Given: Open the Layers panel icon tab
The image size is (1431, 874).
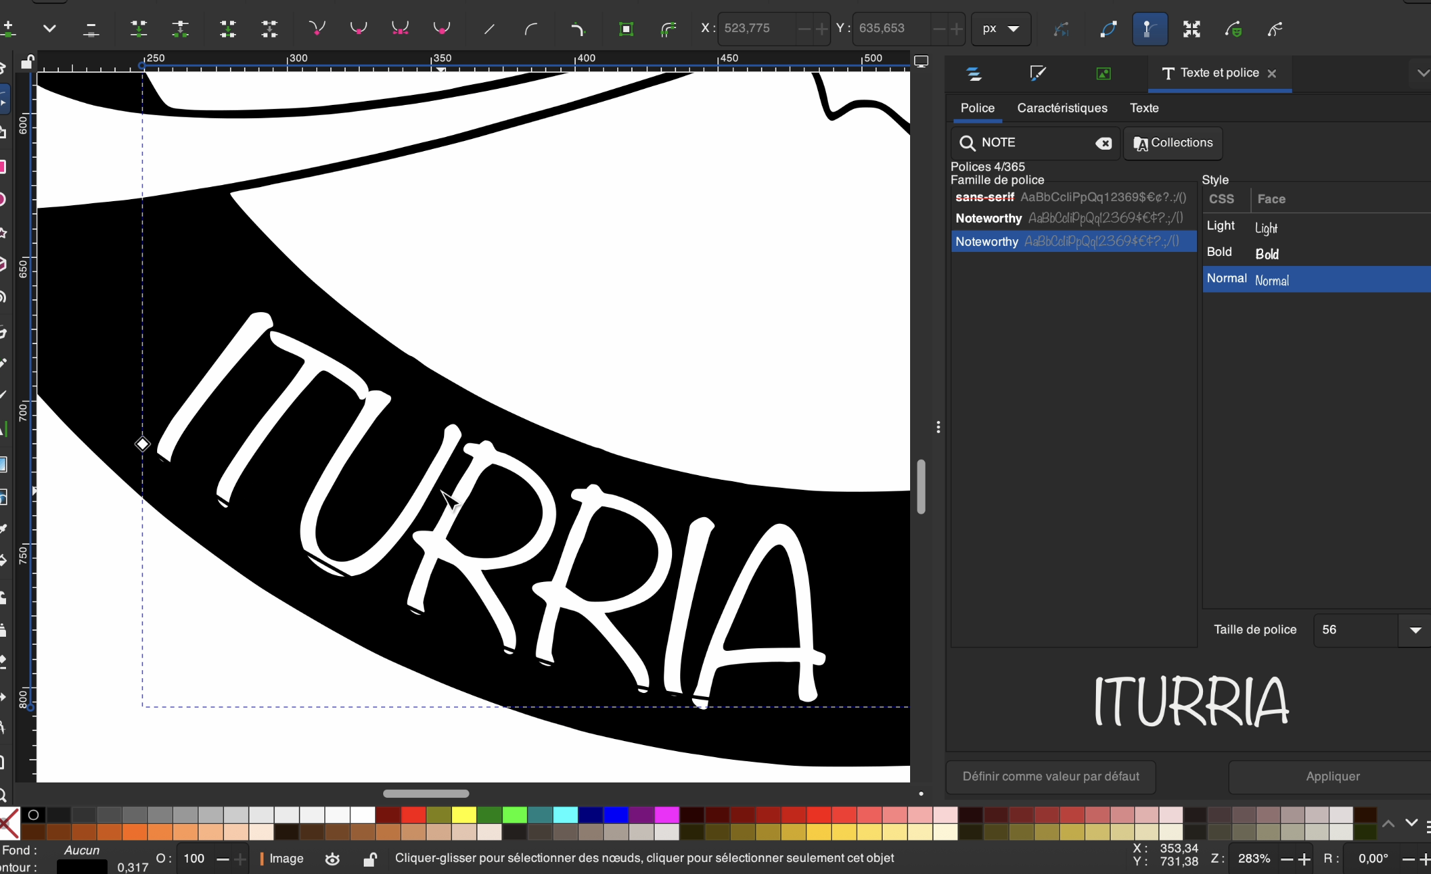Looking at the screenshot, I should coord(974,74).
